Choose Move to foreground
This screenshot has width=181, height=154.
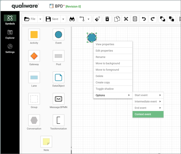coord(113,70)
